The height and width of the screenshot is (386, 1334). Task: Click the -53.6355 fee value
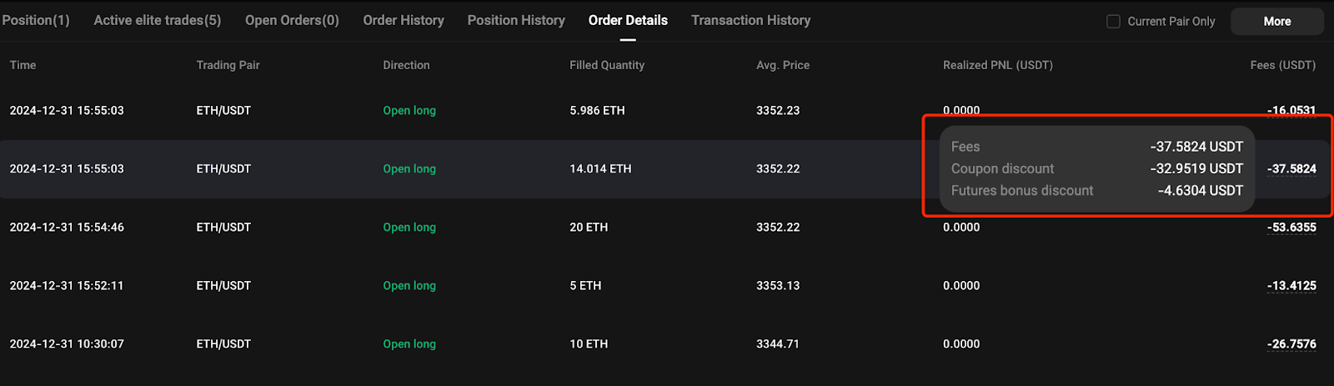tap(1291, 227)
